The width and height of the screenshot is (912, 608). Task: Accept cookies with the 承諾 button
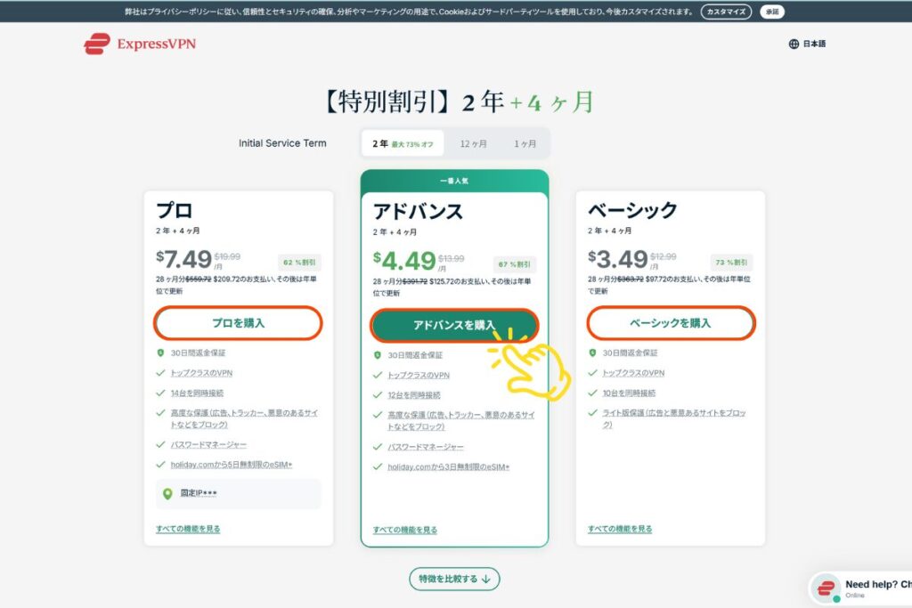coord(772,12)
